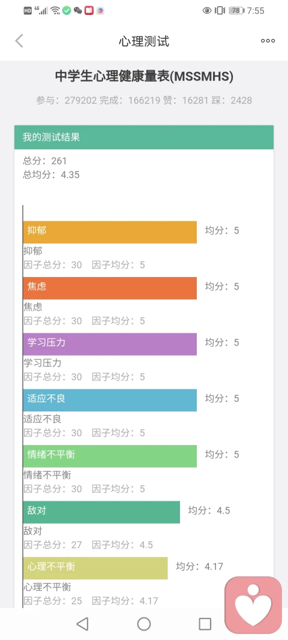Select the purple 学习压力 bar

pos(110,344)
